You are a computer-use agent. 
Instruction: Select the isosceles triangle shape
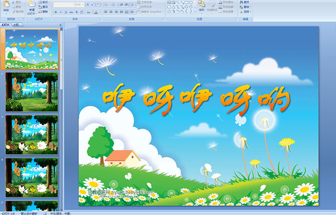pyautogui.click(x=174, y=7)
